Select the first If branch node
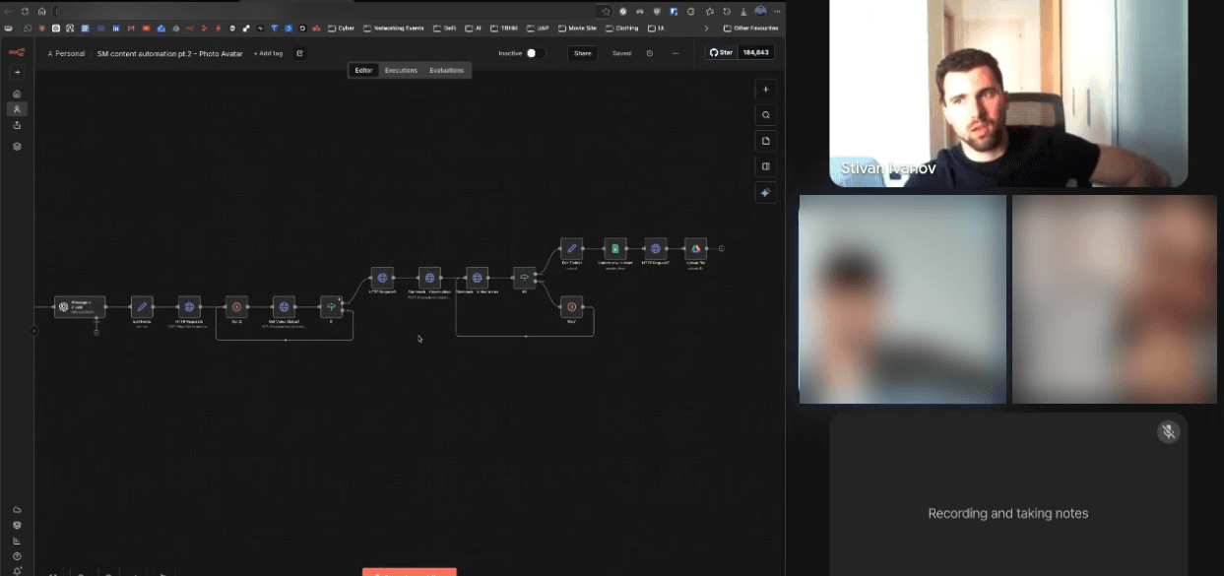Screen dimensions: 1224x576 pyautogui.click(x=331, y=306)
